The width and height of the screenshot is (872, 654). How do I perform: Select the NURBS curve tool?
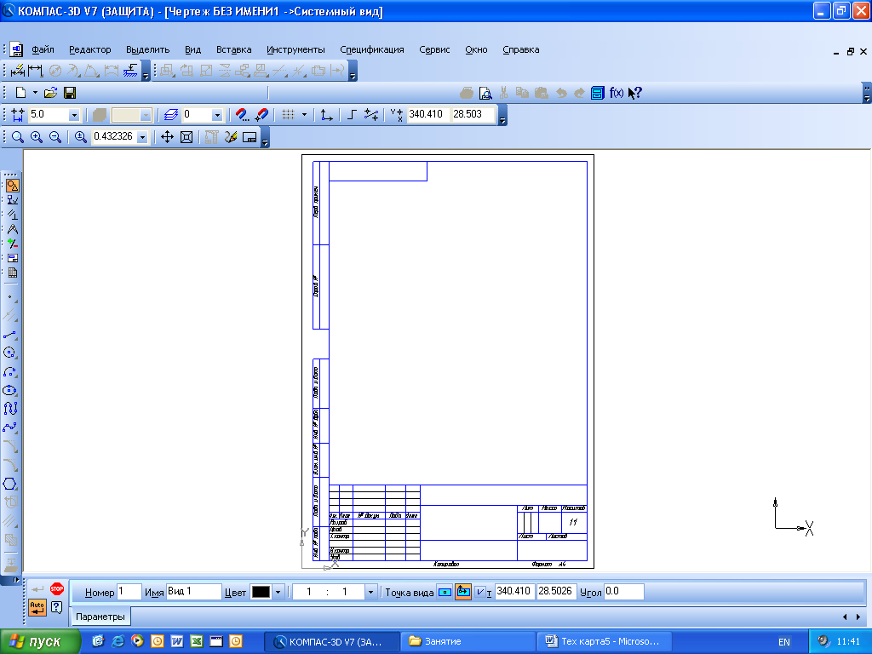(x=10, y=409)
